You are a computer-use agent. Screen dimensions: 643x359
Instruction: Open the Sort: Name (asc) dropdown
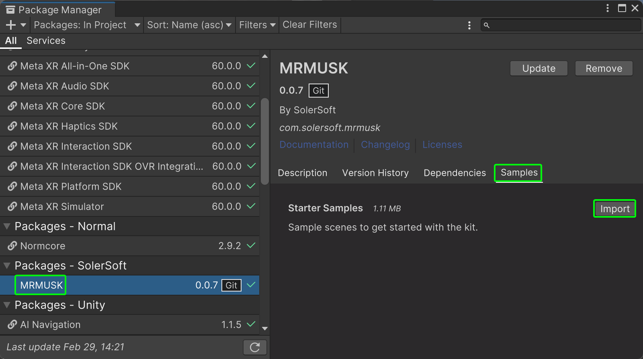click(x=189, y=25)
